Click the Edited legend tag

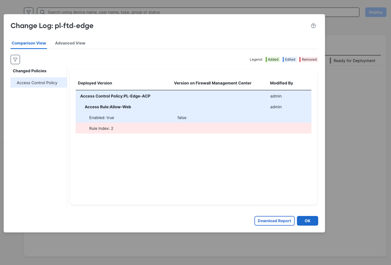tap(290, 60)
